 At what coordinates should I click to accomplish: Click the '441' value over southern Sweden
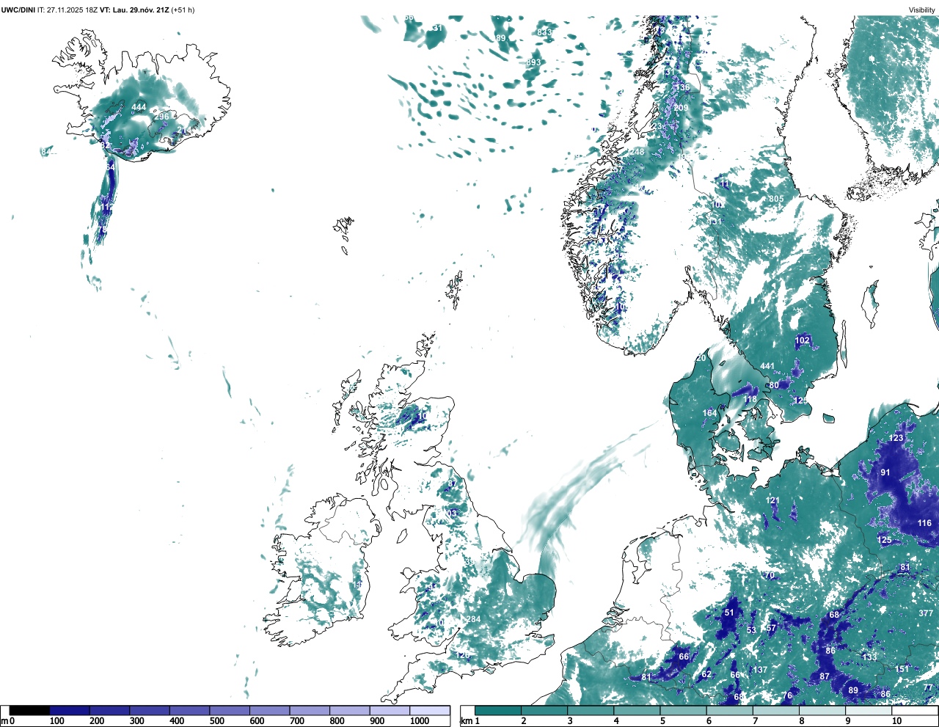(x=767, y=366)
